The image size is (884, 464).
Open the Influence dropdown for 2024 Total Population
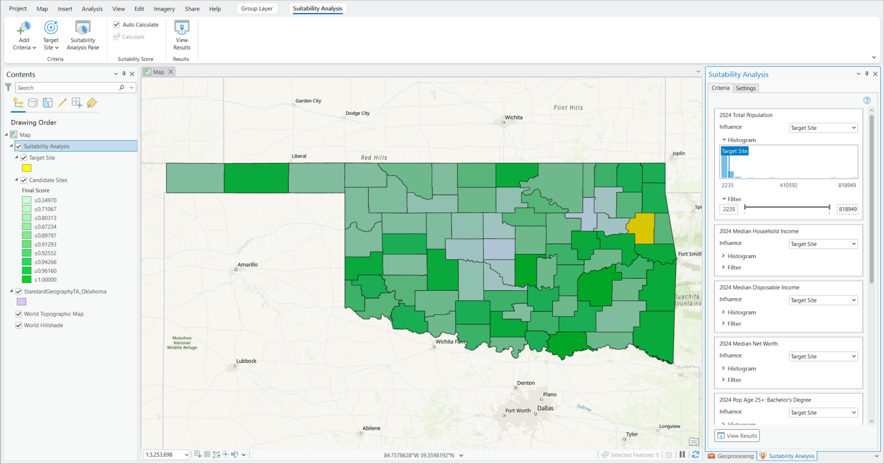point(823,128)
